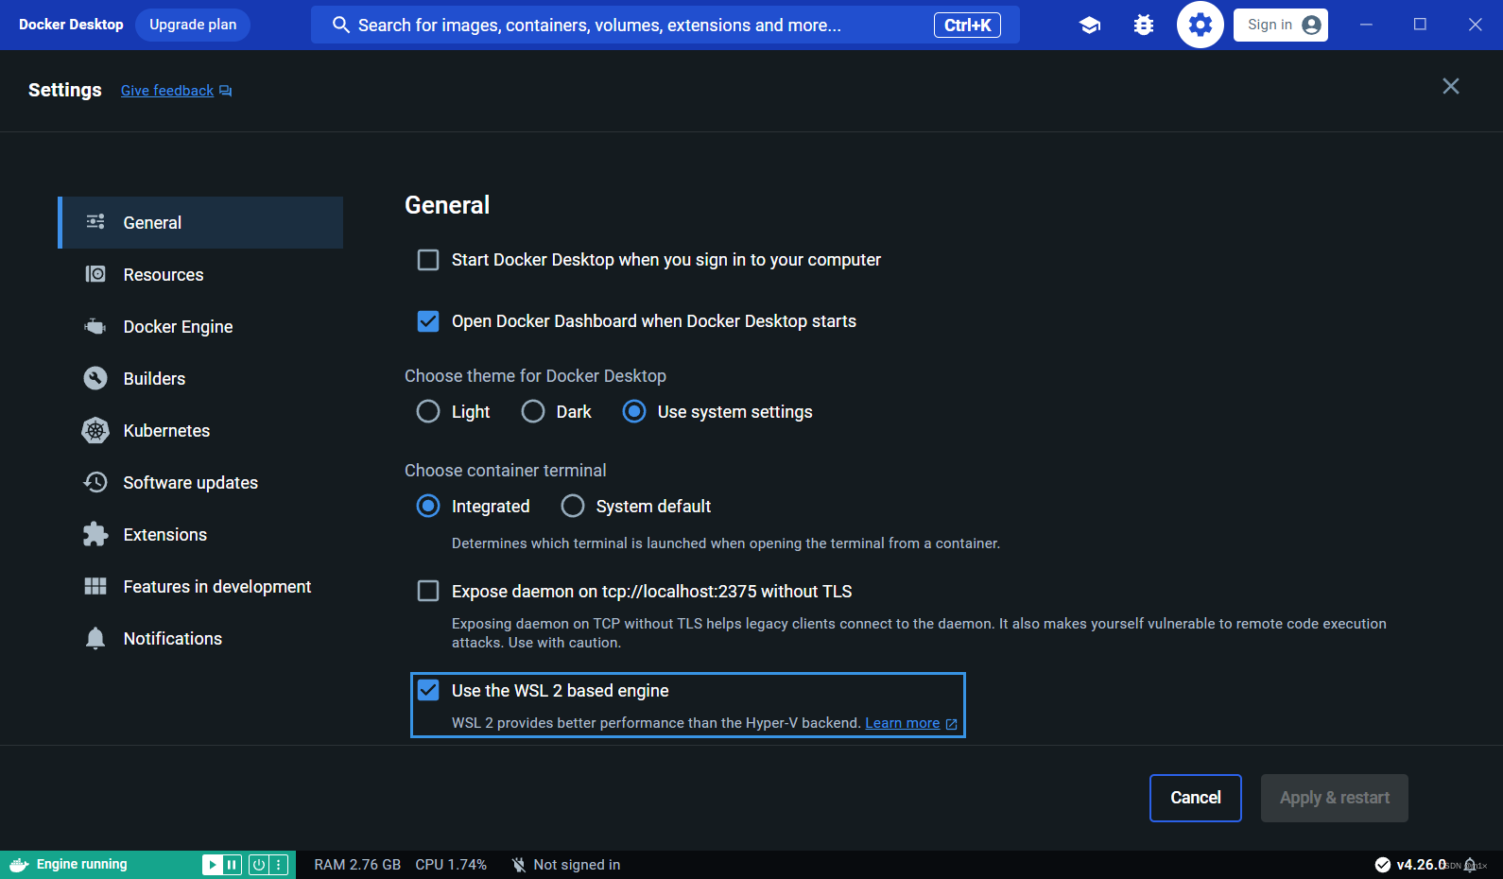Click the Extensions puzzle piece icon
This screenshot has width=1503, height=879.
click(x=95, y=534)
